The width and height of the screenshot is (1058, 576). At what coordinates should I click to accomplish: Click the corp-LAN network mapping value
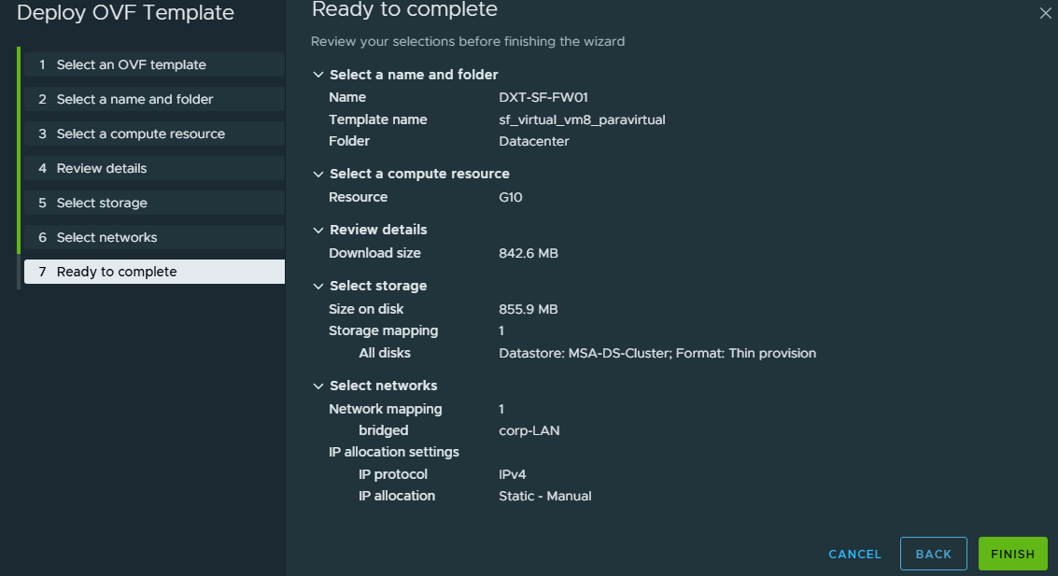[x=529, y=430]
